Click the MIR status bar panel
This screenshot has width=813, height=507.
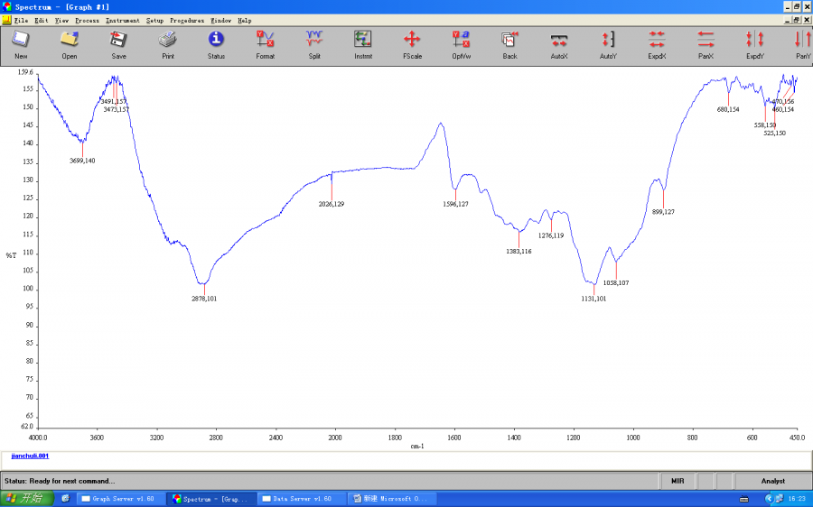(x=677, y=481)
